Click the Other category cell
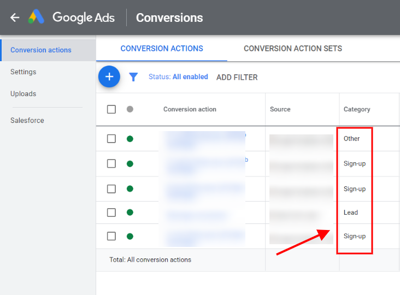 (x=351, y=138)
